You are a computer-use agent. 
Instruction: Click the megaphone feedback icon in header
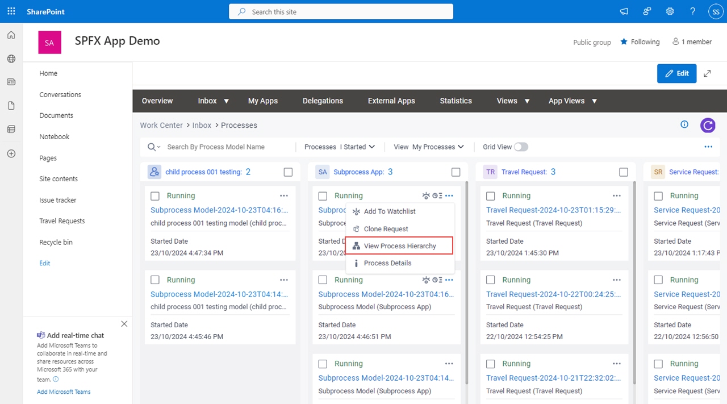pos(624,11)
